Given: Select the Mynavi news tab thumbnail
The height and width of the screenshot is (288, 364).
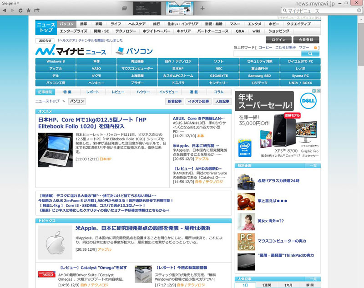Looking at the screenshot, I should [x=180, y=9].
